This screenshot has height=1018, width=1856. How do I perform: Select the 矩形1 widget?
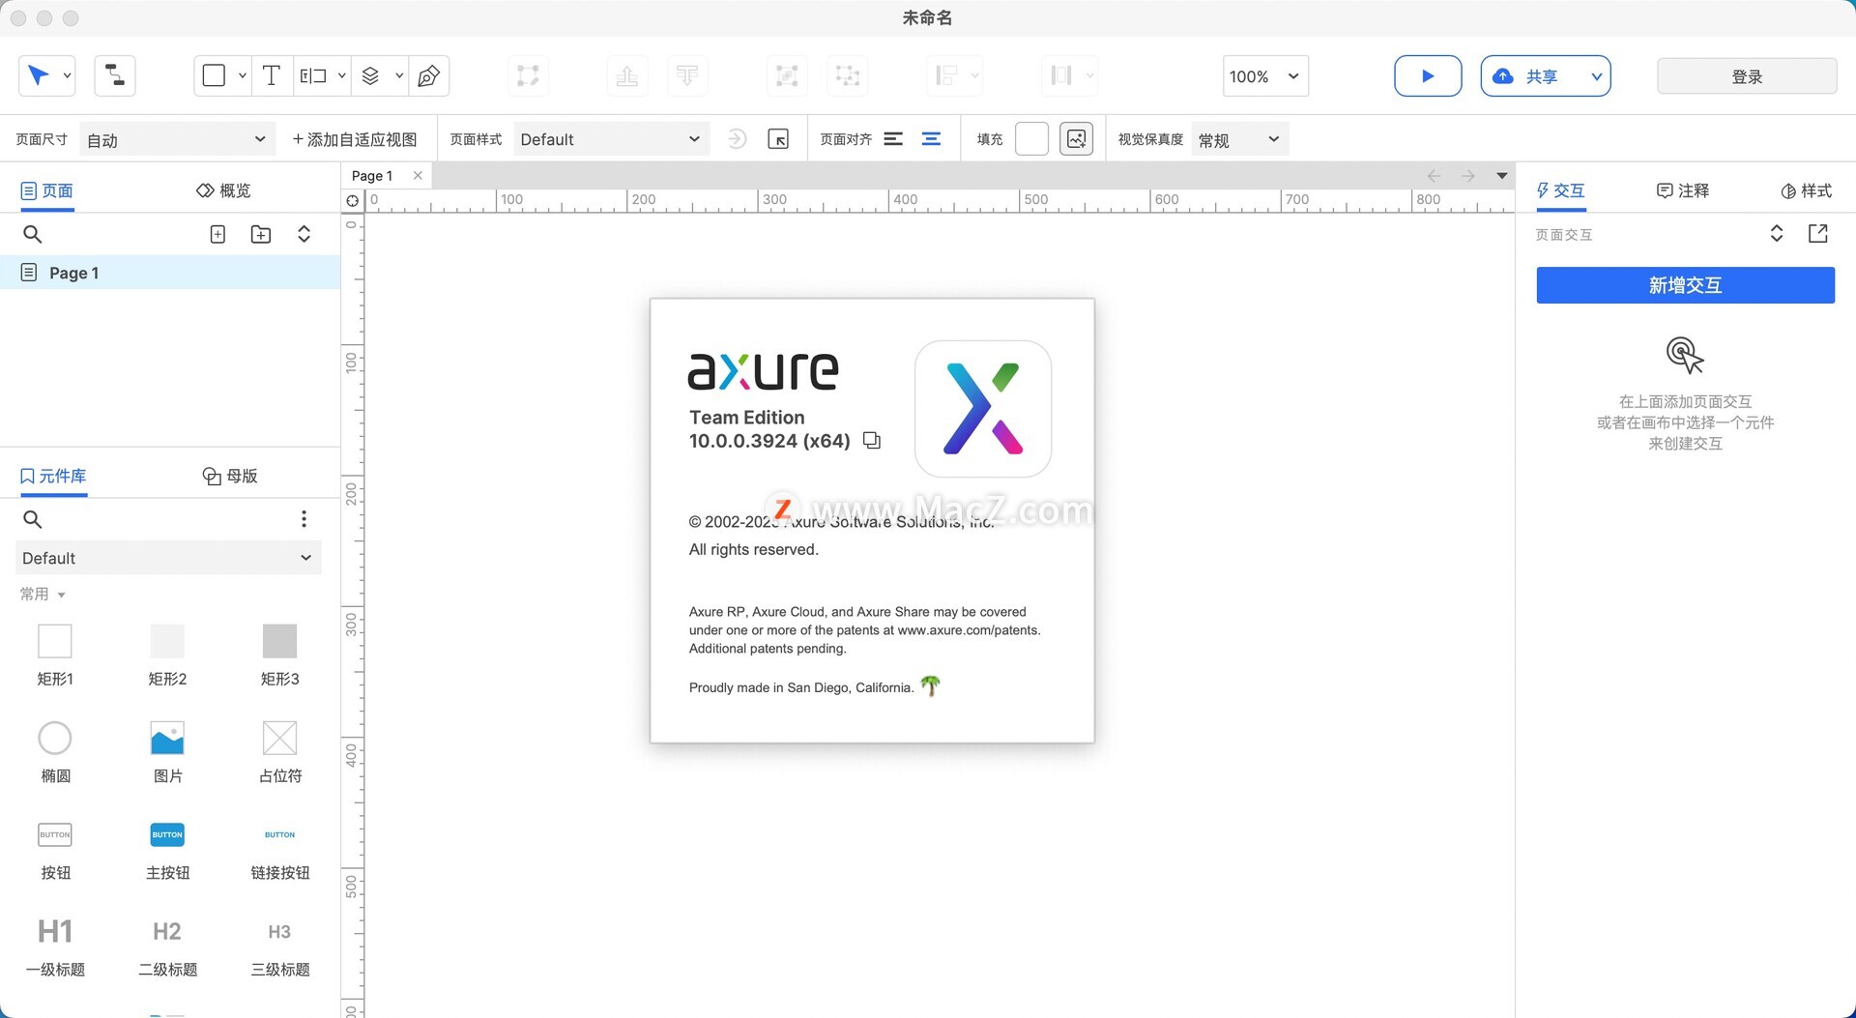pos(55,654)
